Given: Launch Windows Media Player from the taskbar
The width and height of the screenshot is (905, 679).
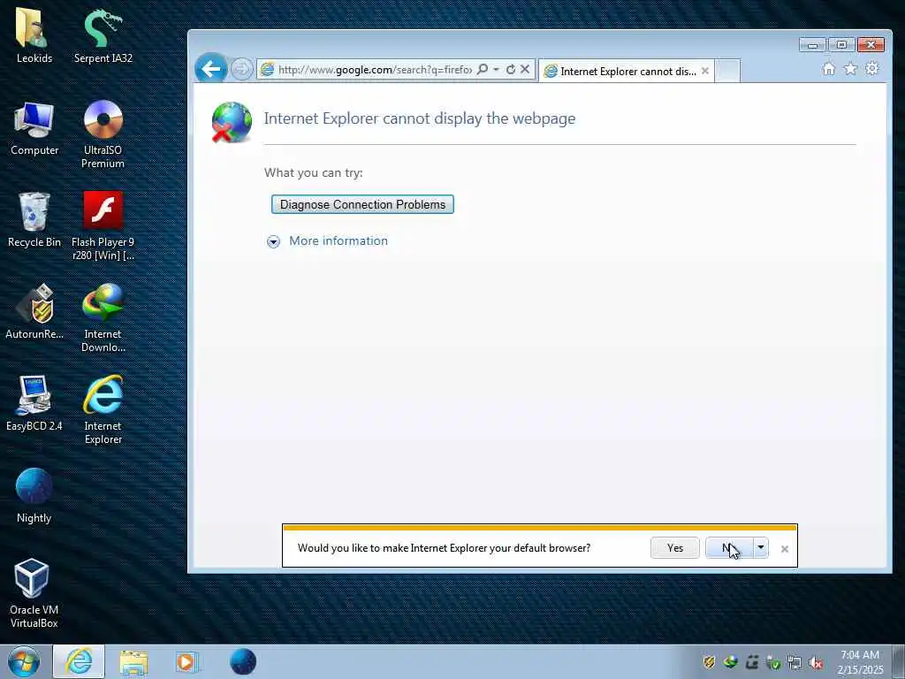Looking at the screenshot, I should coord(186,661).
